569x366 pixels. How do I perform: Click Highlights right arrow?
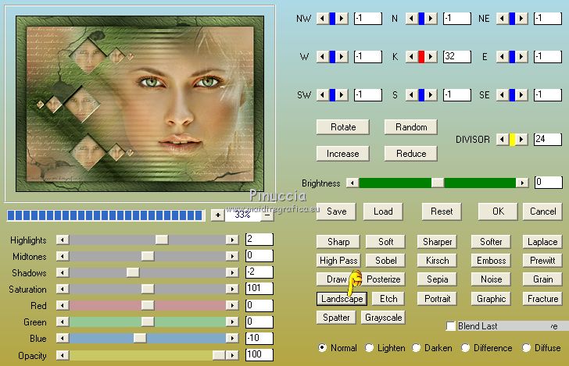[232, 240]
